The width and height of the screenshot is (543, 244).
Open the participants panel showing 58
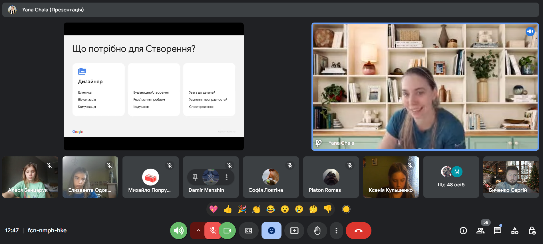point(480,231)
